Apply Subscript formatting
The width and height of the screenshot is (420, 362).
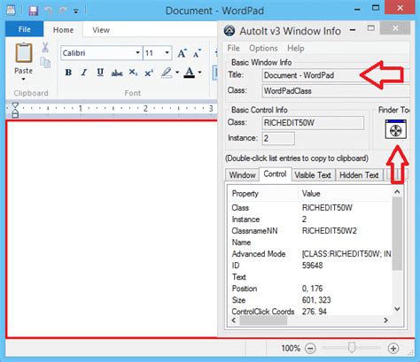(x=133, y=73)
